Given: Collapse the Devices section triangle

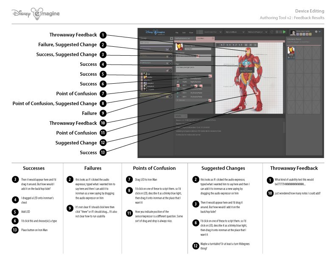Looking at the screenshot, I should [141, 70].
